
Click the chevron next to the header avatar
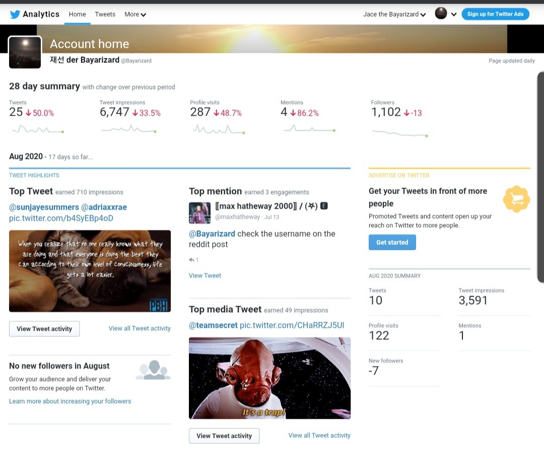[454, 15]
